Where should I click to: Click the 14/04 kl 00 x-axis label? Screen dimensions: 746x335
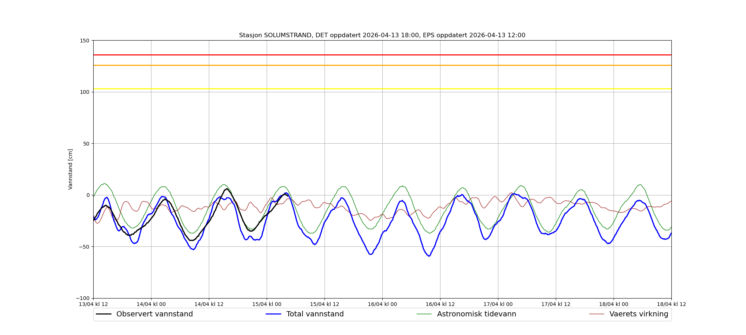(x=151, y=304)
